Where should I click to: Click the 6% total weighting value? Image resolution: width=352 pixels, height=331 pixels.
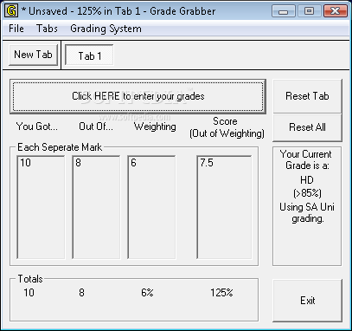tap(147, 293)
